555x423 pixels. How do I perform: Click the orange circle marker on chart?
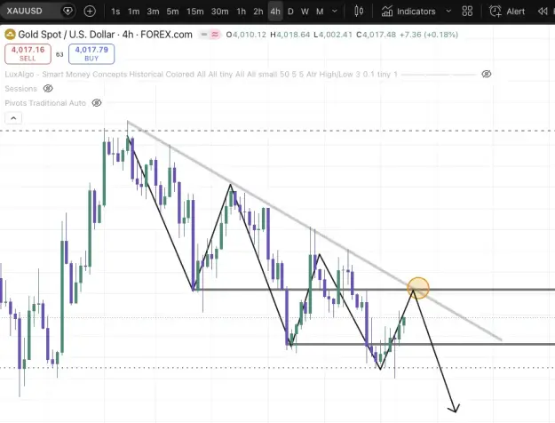[x=418, y=288]
